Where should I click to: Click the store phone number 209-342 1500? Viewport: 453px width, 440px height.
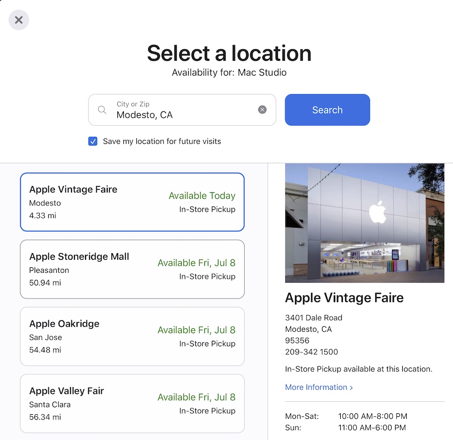312,352
